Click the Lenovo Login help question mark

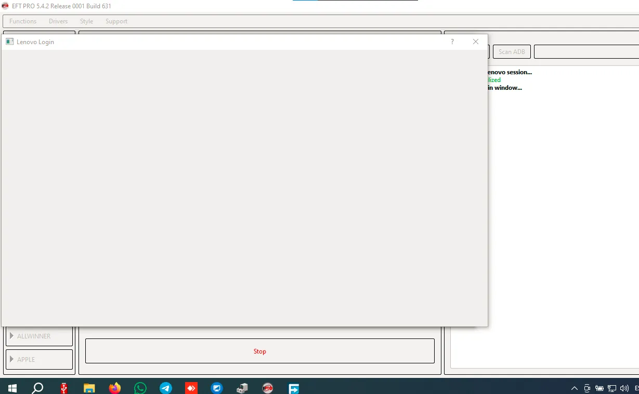tap(452, 42)
